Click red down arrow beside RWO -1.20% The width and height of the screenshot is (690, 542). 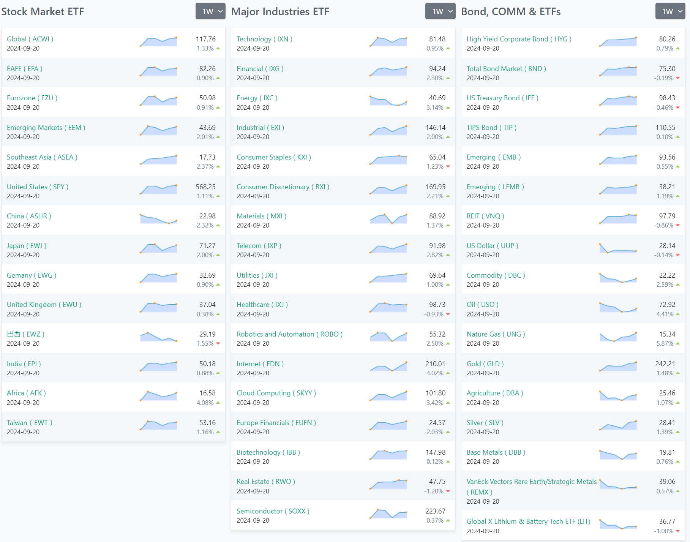click(x=448, y=491)
